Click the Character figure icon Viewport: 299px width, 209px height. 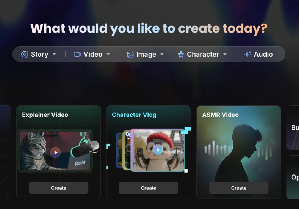[181, 54]
